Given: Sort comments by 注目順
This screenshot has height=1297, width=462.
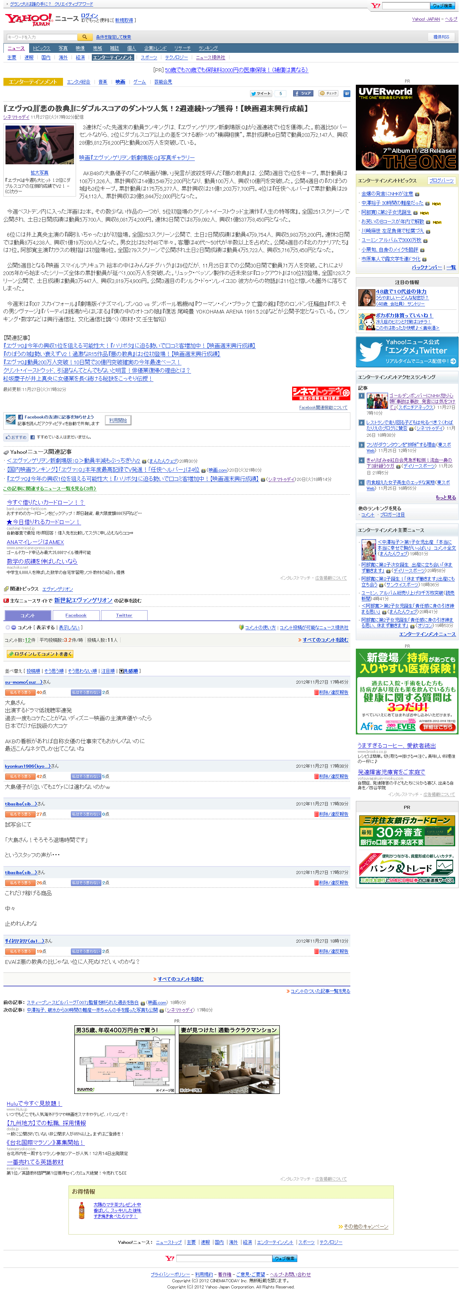Looking at the screenshot, I should coord(108,671).
